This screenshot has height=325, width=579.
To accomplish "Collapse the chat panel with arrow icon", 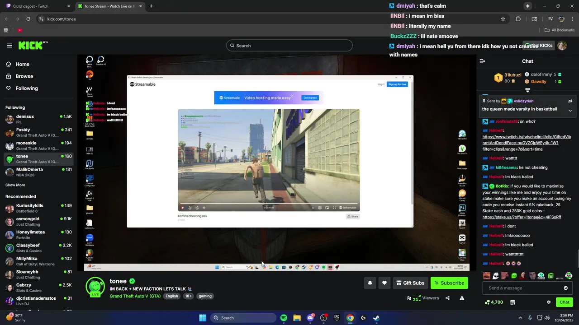I will point(482,61).
